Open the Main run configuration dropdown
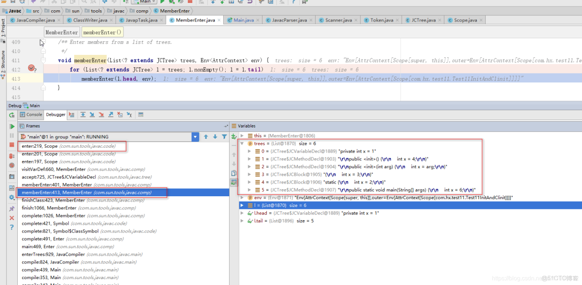This screenshot has height=285, width=582. (146, 1)
